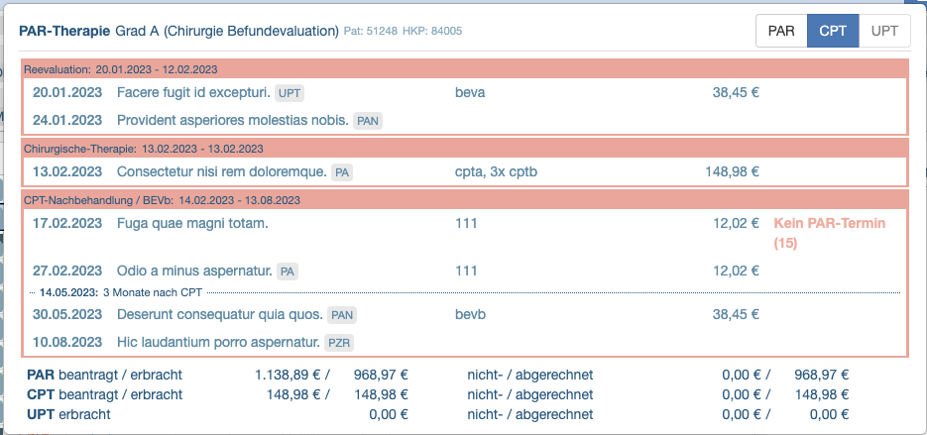This screenshot has width=927, height=435.
Task: Click the PA badge on 27.02.2023 entry
Action: tap(288, 272)
